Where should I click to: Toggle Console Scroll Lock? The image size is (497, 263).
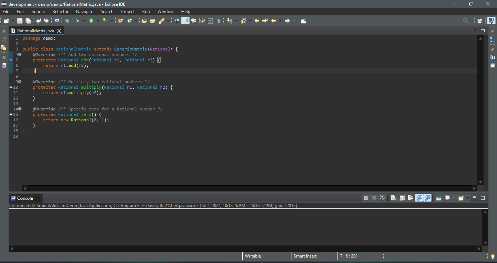coord(402,198)
